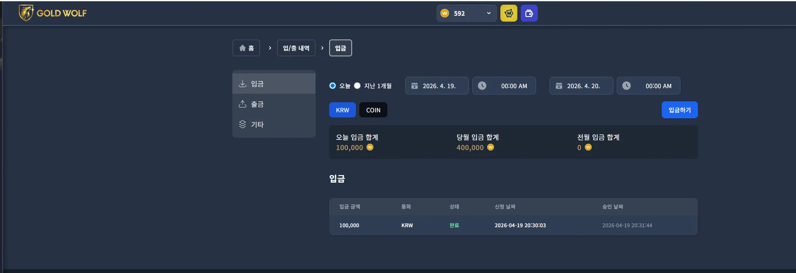796x273 pixels.
Task: Click the end time clock icon
Action: (627, 86)
